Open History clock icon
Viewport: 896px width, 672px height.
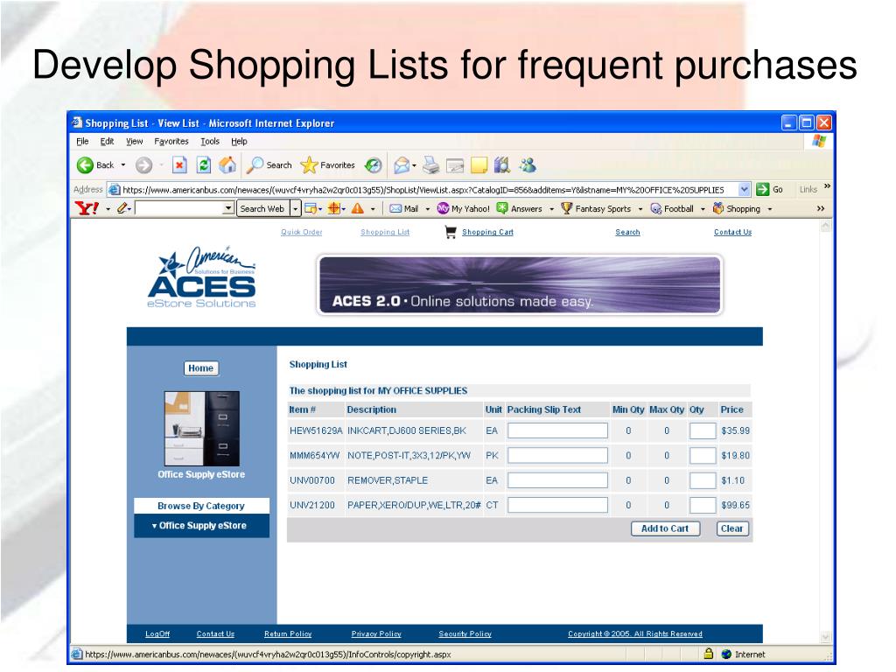tap(373, 165)
